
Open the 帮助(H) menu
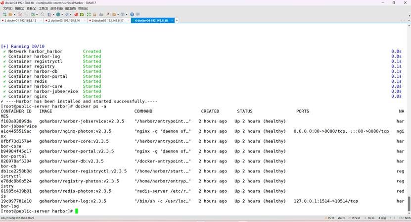tap(83, 8)
